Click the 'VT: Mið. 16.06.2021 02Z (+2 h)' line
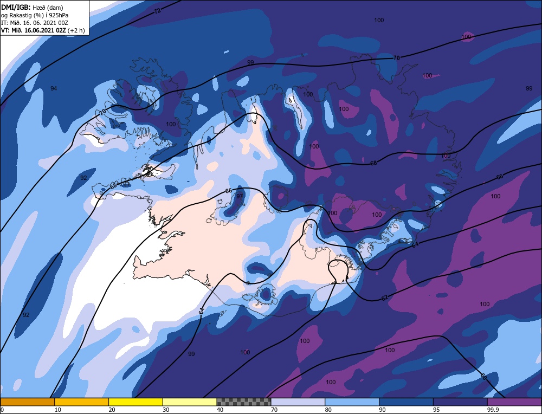Screen dimensions: 542x414 click(43, 30)
